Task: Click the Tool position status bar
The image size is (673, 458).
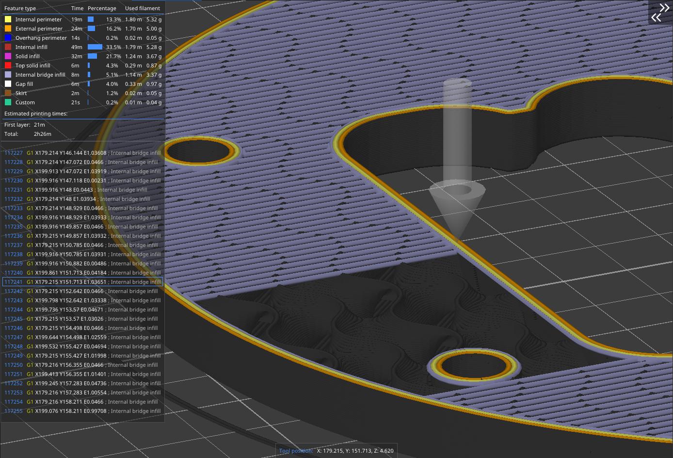Action: tap(336, 451)
